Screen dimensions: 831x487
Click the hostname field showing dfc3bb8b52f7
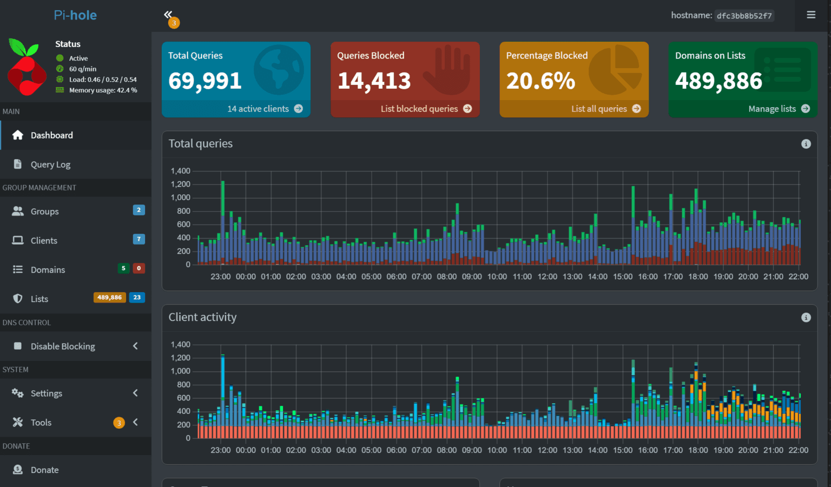744,15
